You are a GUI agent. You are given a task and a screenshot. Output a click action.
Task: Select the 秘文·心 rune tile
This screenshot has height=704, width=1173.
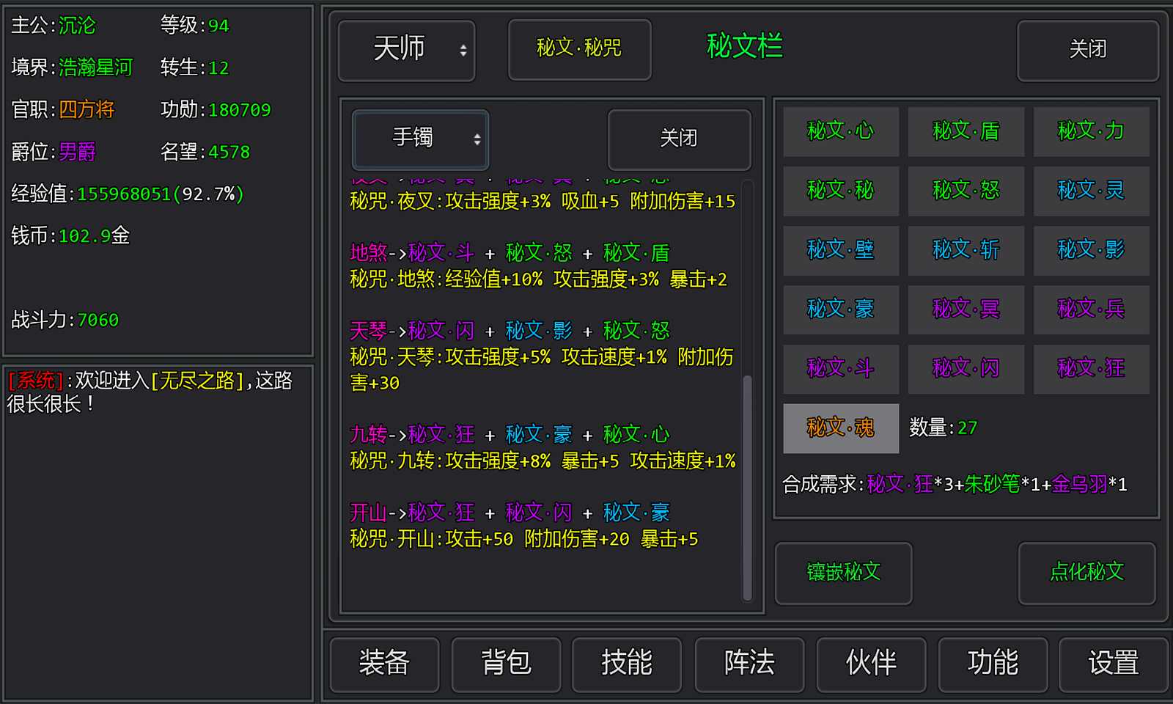[x=840, y=132]
